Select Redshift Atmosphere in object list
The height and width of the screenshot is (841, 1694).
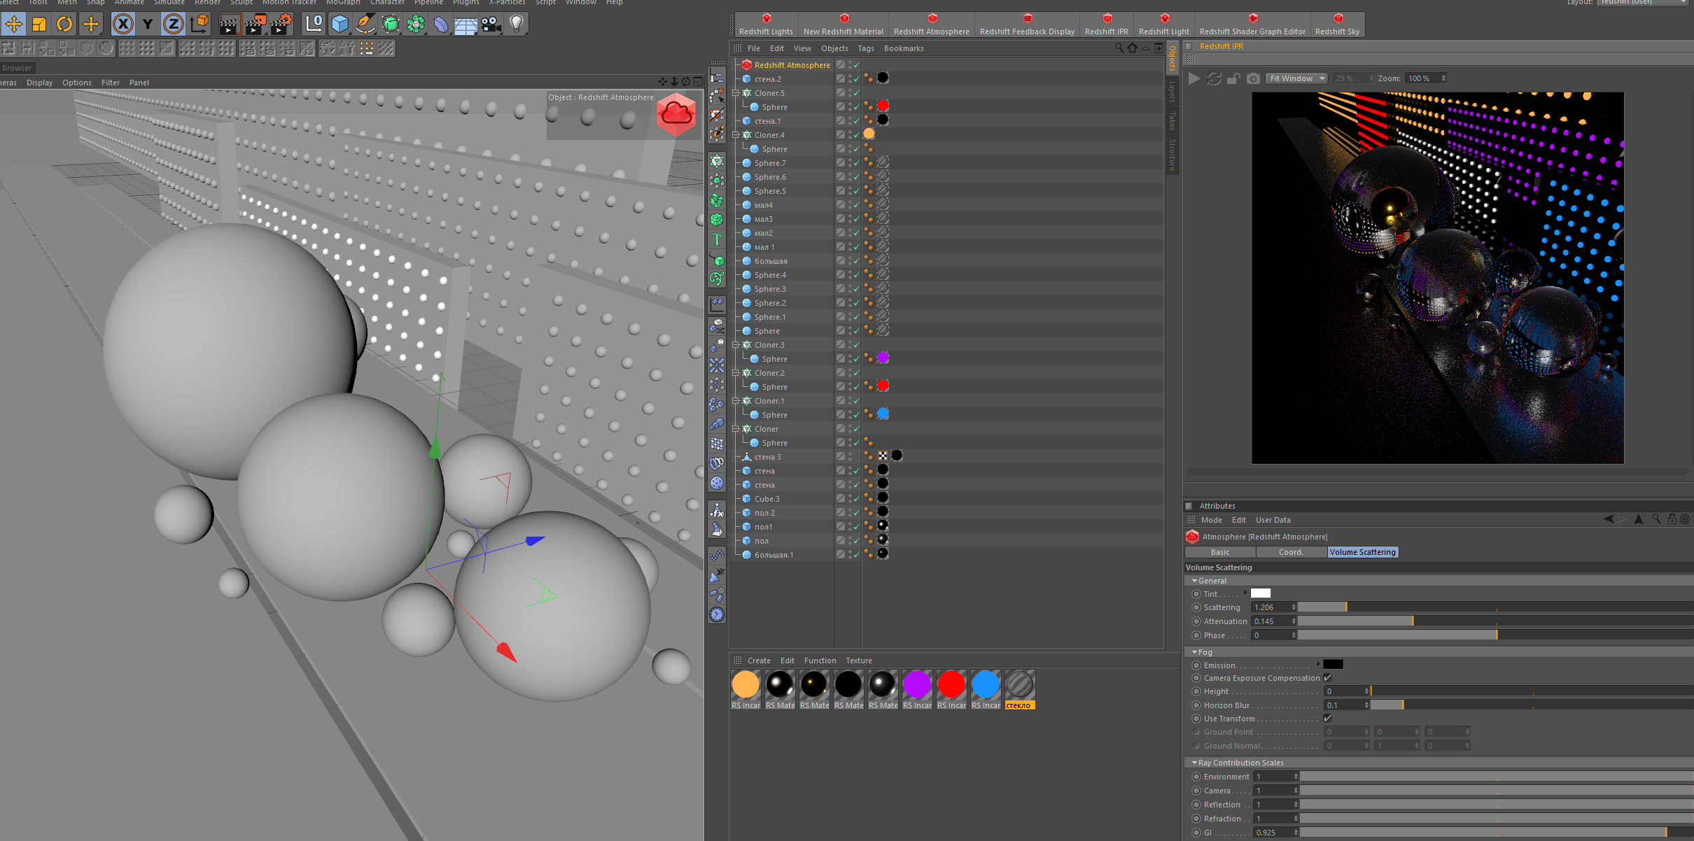[792, 65]
